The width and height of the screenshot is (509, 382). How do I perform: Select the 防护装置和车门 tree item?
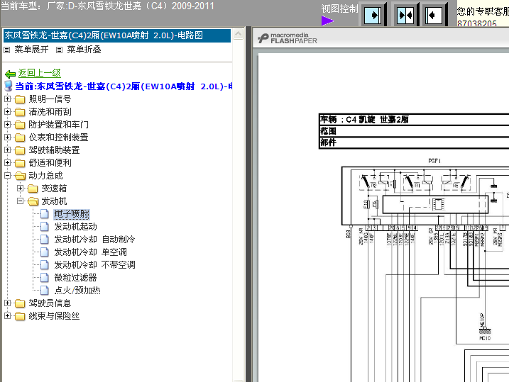pyautogui.click(x=58, y=125)
